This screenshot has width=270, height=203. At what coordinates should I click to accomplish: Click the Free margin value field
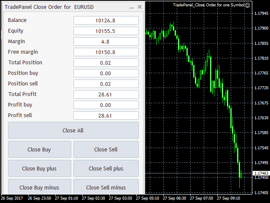[106, 52]
